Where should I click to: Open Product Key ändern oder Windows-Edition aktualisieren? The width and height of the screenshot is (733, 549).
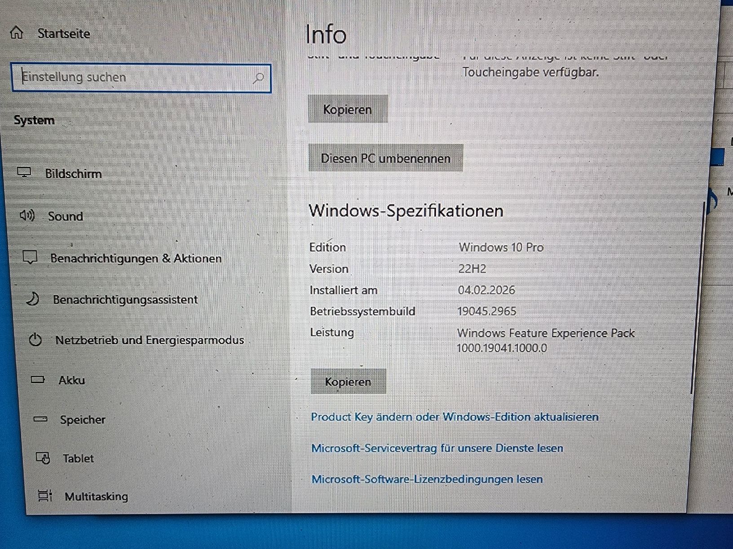coord(455,417)
